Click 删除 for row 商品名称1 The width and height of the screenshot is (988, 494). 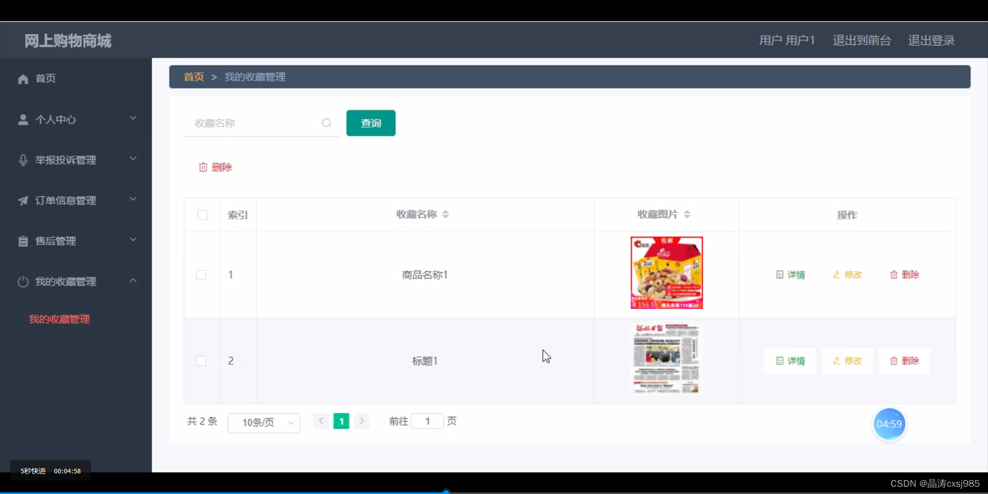point(905,275)
